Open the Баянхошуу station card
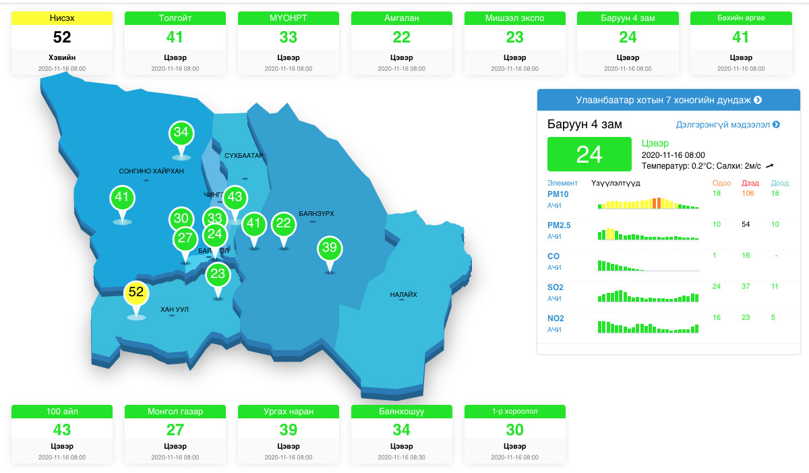Screen dimensions: 809x473 click(402, 434)
